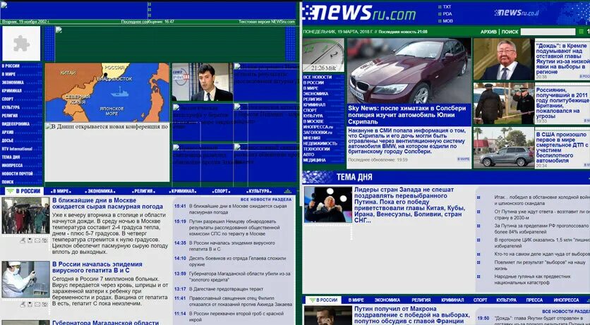Click the newsru.co.il logo in the header

517,13
